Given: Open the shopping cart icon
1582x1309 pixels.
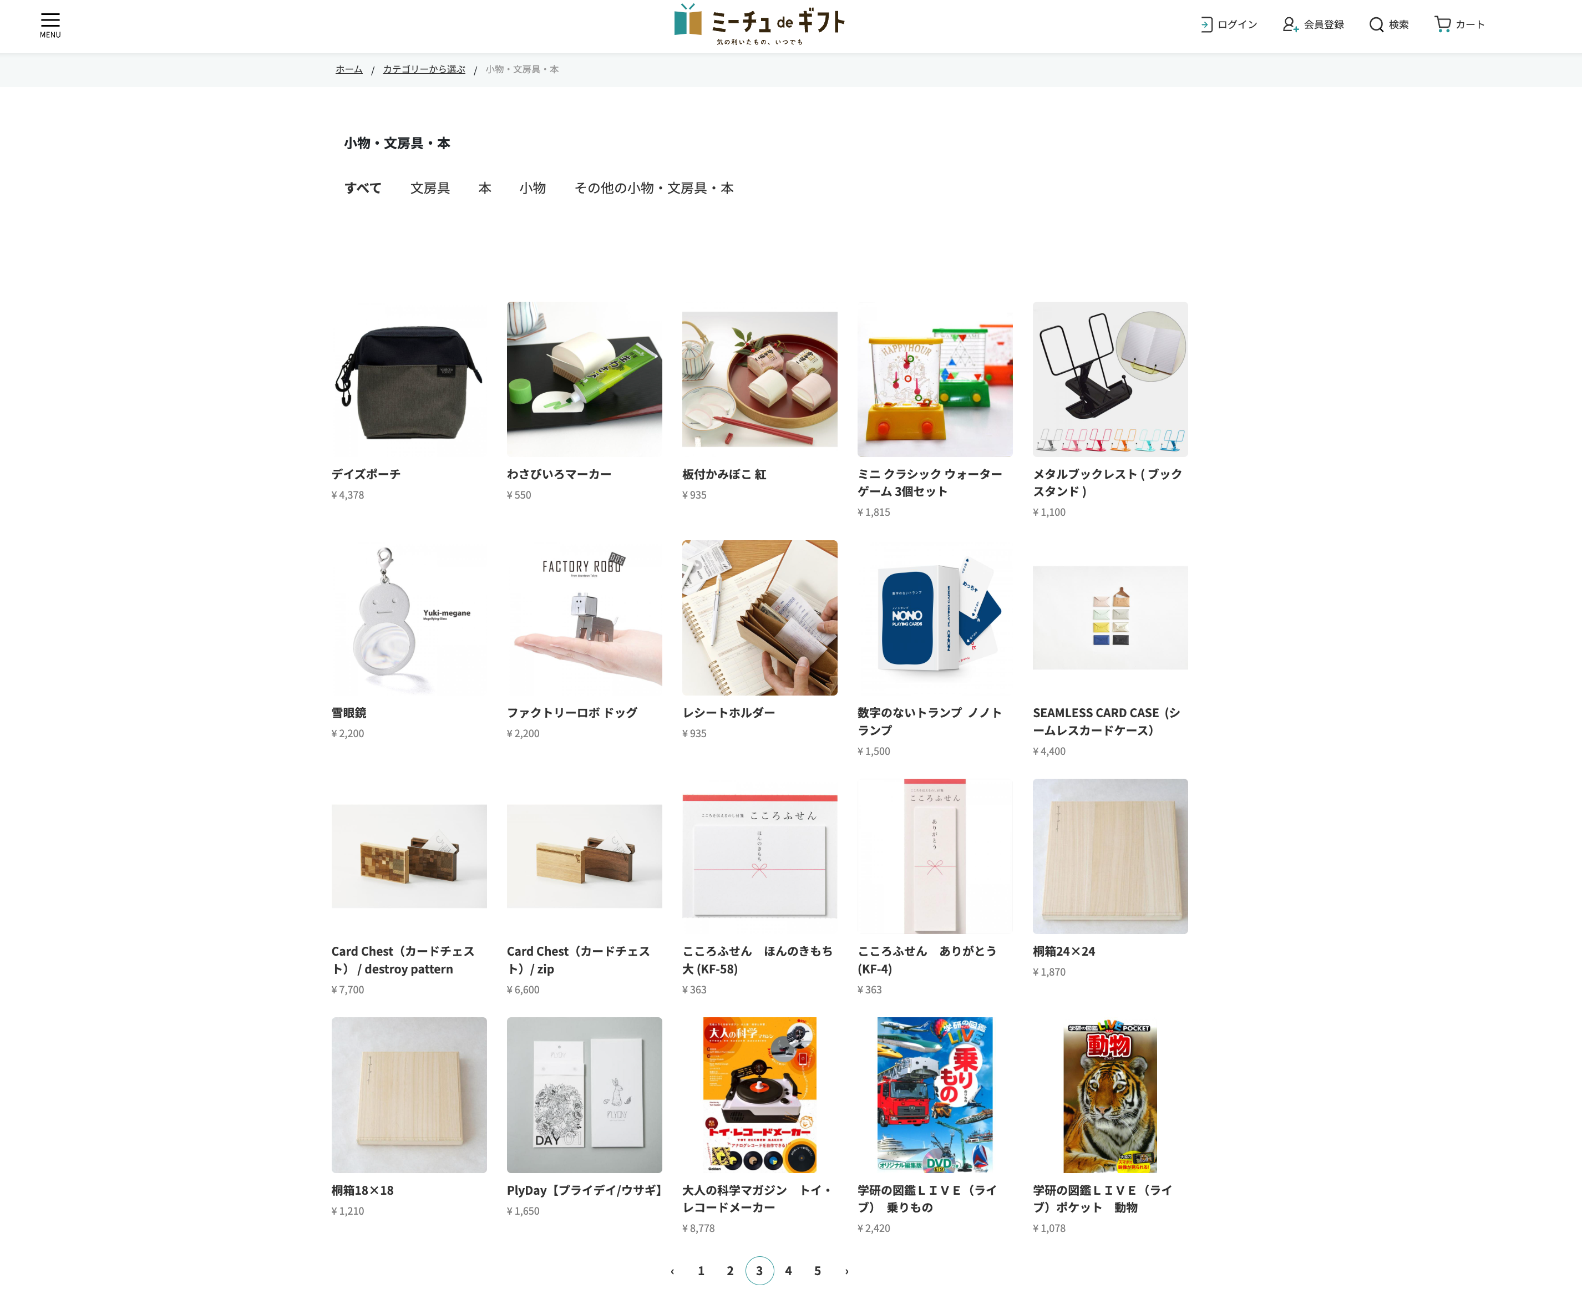Looking at the screenshot, I should click(x=1443, y=24).
